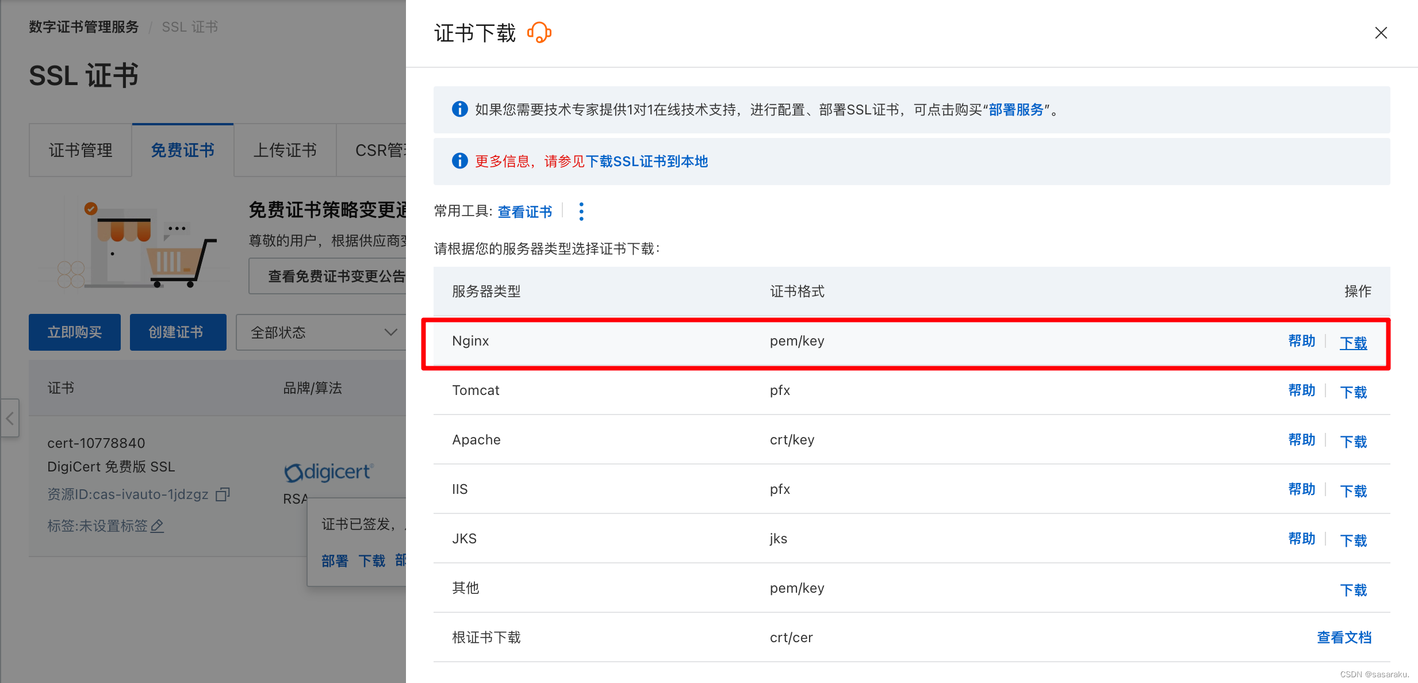Close the certificate download panel
Screen dimensions: 1418x683
click(1381, 33)
